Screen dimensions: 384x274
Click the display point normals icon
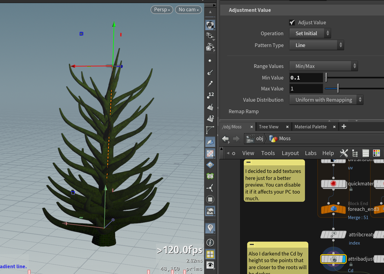[210, 72]
